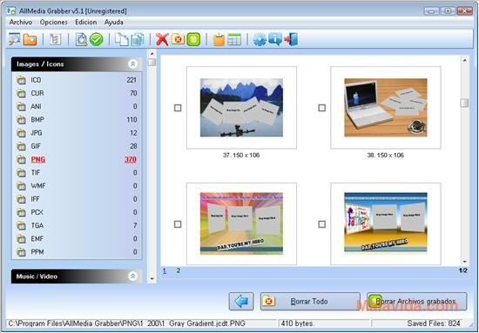Click the exit door toolbar icon
The width and height of the screenshot is (479, 333).
[291, 40]
